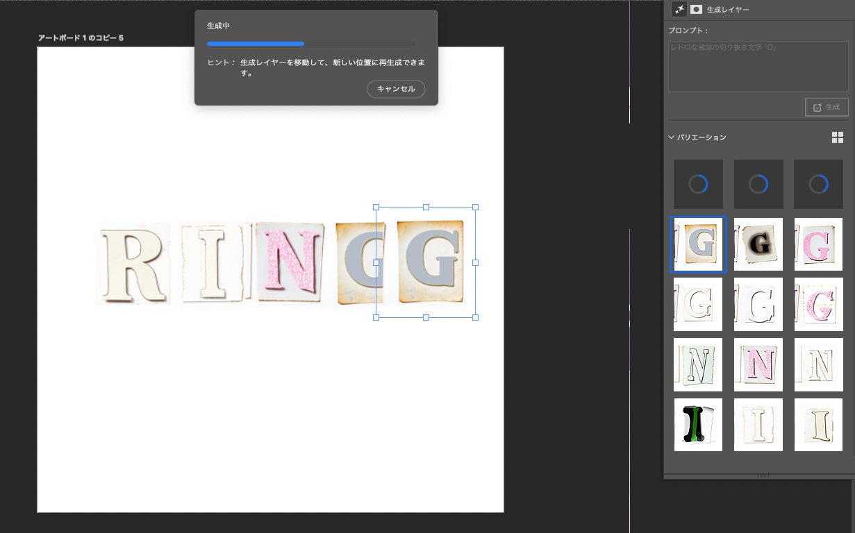The height and width of the screenshot is (533, 855).
Task: Click the letter R on the canvas
Action: [133, 264]
